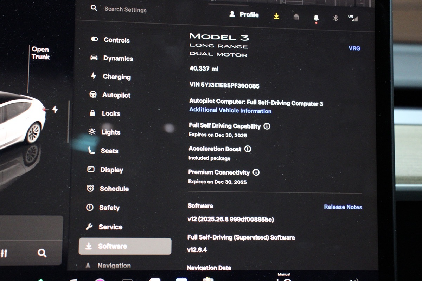Show Full Self Driving Capability info icon
Screen dimensions: 422x281
pyautogui.click(x=267, y=126)
